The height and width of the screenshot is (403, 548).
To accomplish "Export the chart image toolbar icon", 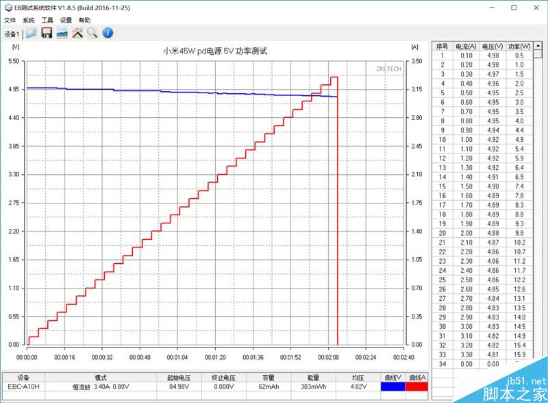I will point(62,33).
